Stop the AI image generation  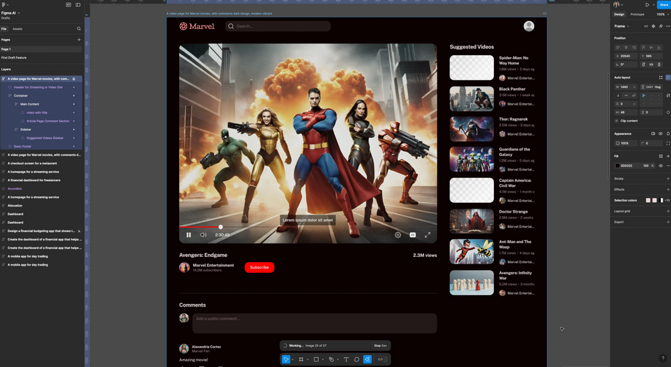[380, 346]
